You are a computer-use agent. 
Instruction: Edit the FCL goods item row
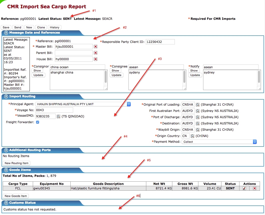click(244, 188)
